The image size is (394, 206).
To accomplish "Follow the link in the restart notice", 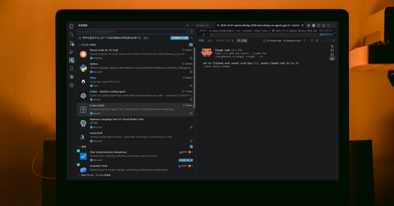I will (x=146, y=38).
